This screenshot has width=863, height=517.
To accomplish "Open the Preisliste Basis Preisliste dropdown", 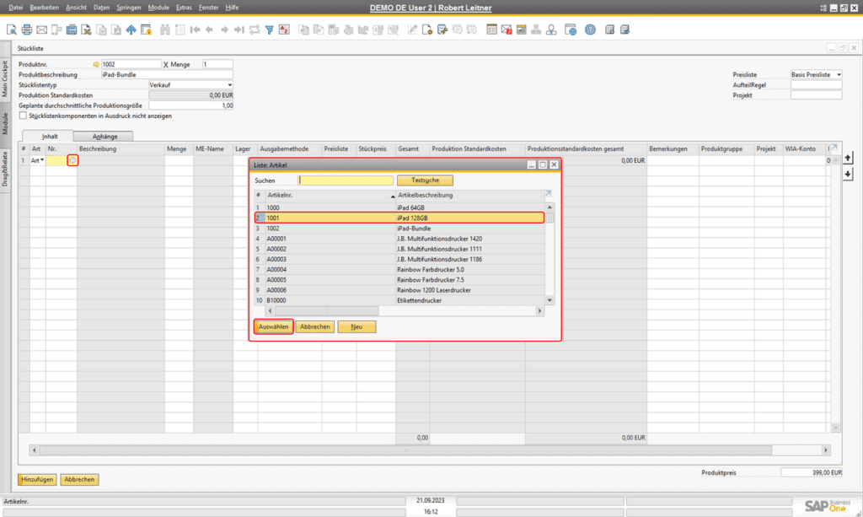I will (x=839, y=74).
